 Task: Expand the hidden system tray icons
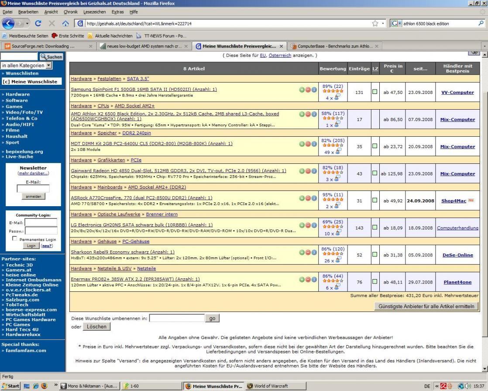[437, 386]
